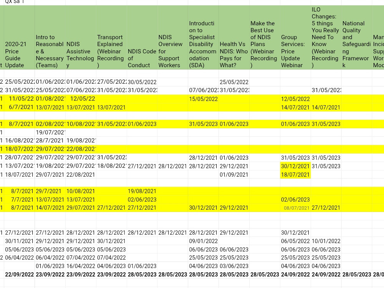This screenshot has width=384, height=288.
Task: Select the '19/08/2021' NDIS Code of Conduct cell
Action: tap(142, 191)
